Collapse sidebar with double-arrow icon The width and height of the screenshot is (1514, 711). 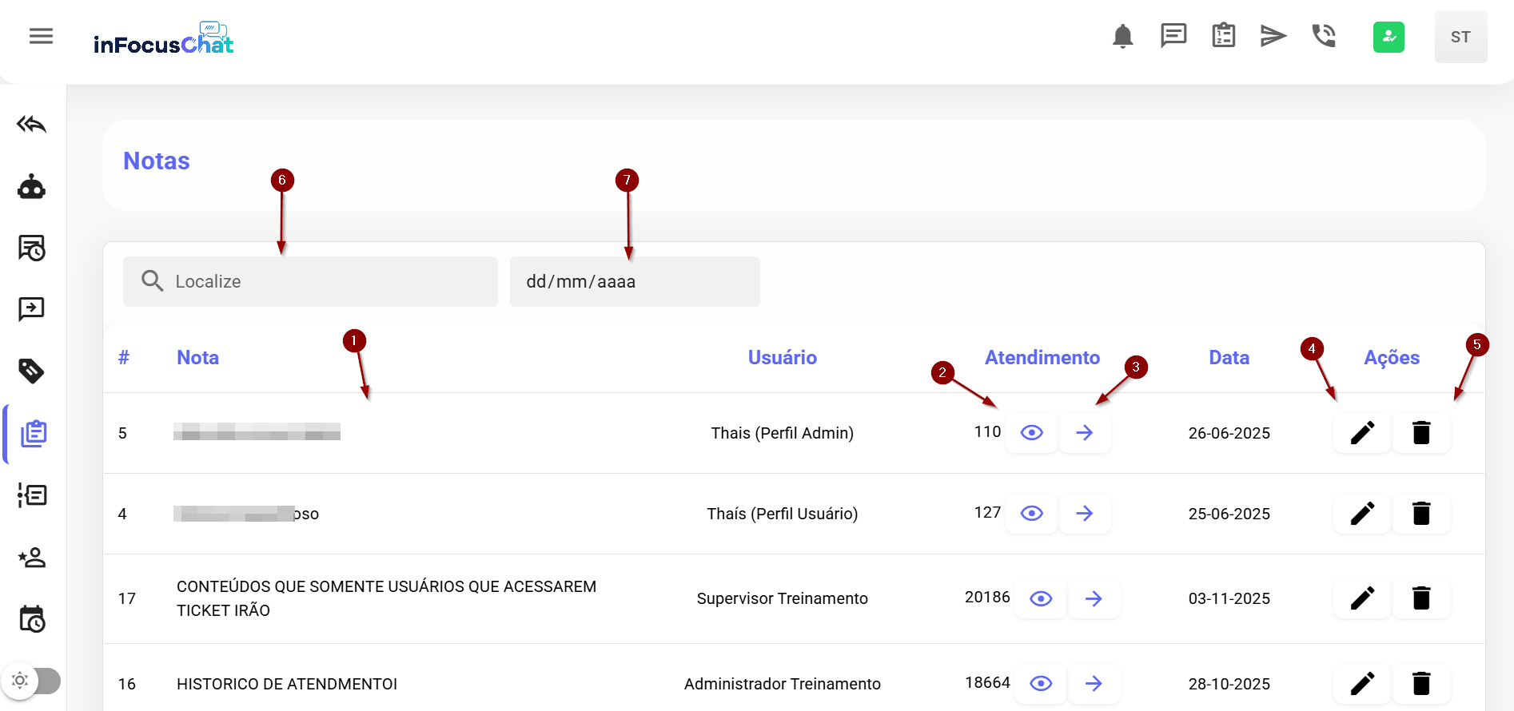point(32,125)
